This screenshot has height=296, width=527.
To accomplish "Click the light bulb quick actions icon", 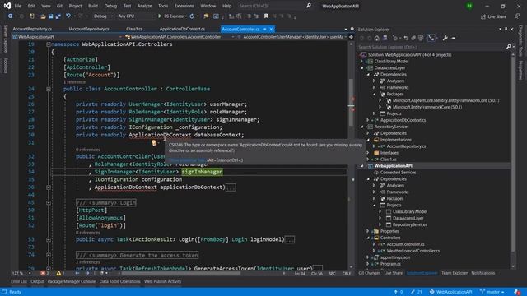I will click(x=154, y=143).
